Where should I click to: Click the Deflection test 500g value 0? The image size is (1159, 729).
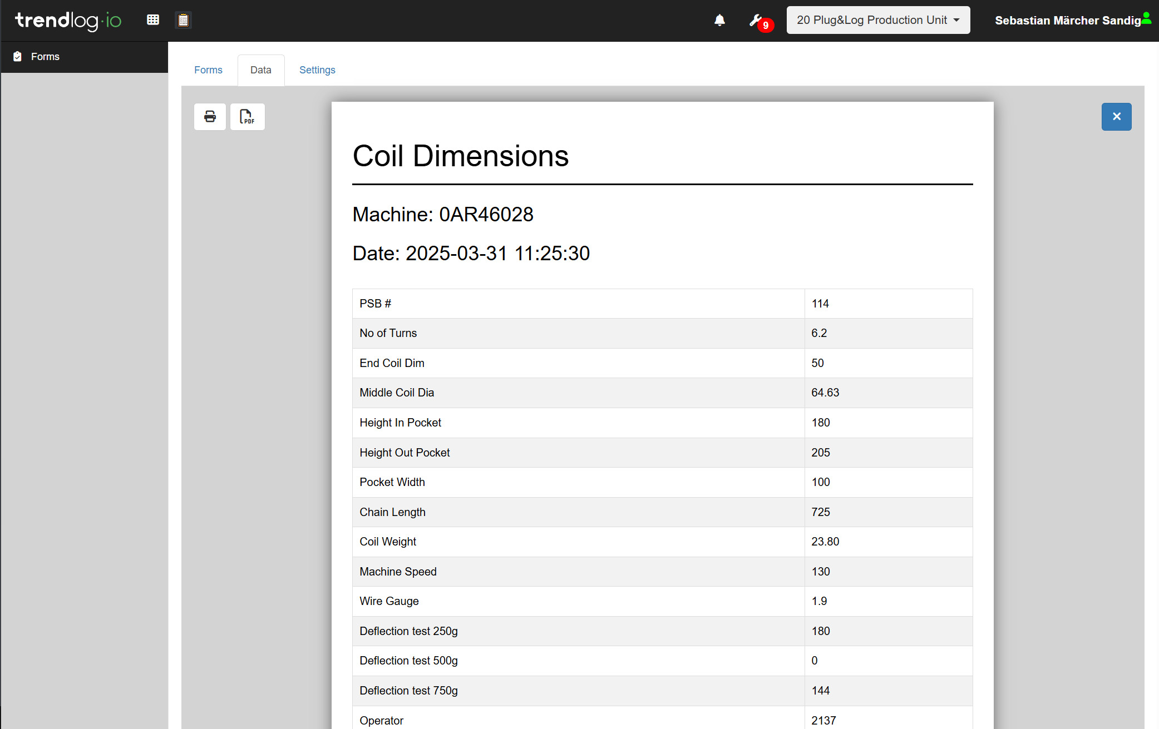pyautogui.click(x=815, y=661)
